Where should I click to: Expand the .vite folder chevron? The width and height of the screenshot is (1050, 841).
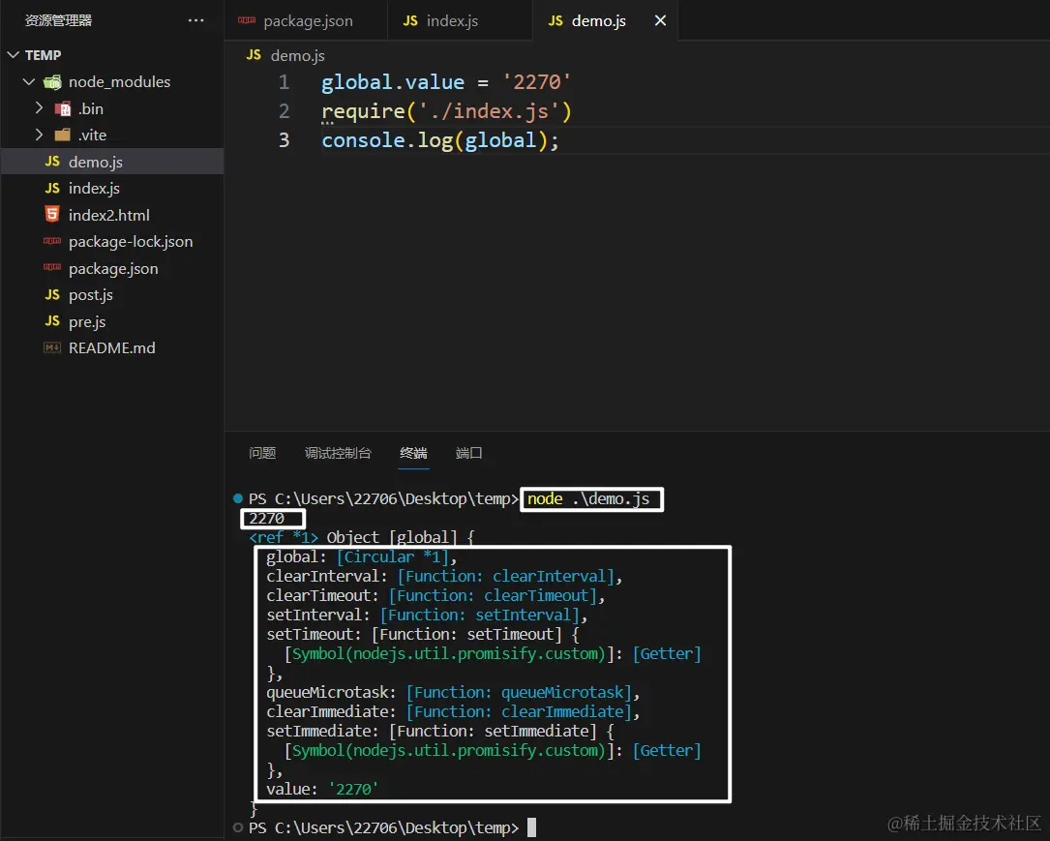(x=39, y=135)
